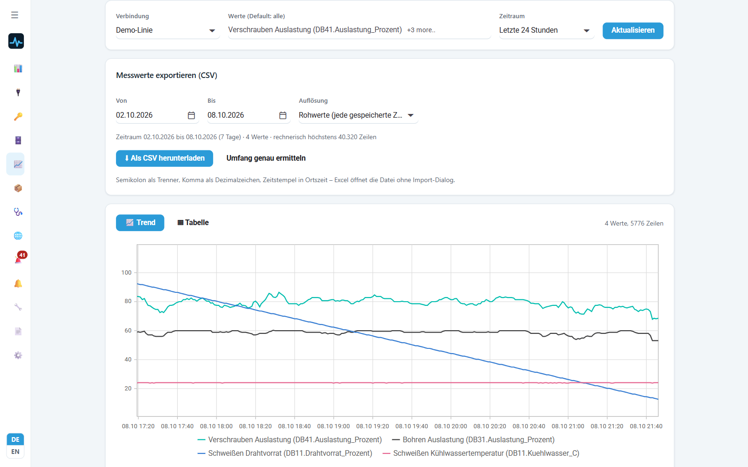Open the bar chart dashboard icon
This screenshot has height=467, width=748.
18,69
